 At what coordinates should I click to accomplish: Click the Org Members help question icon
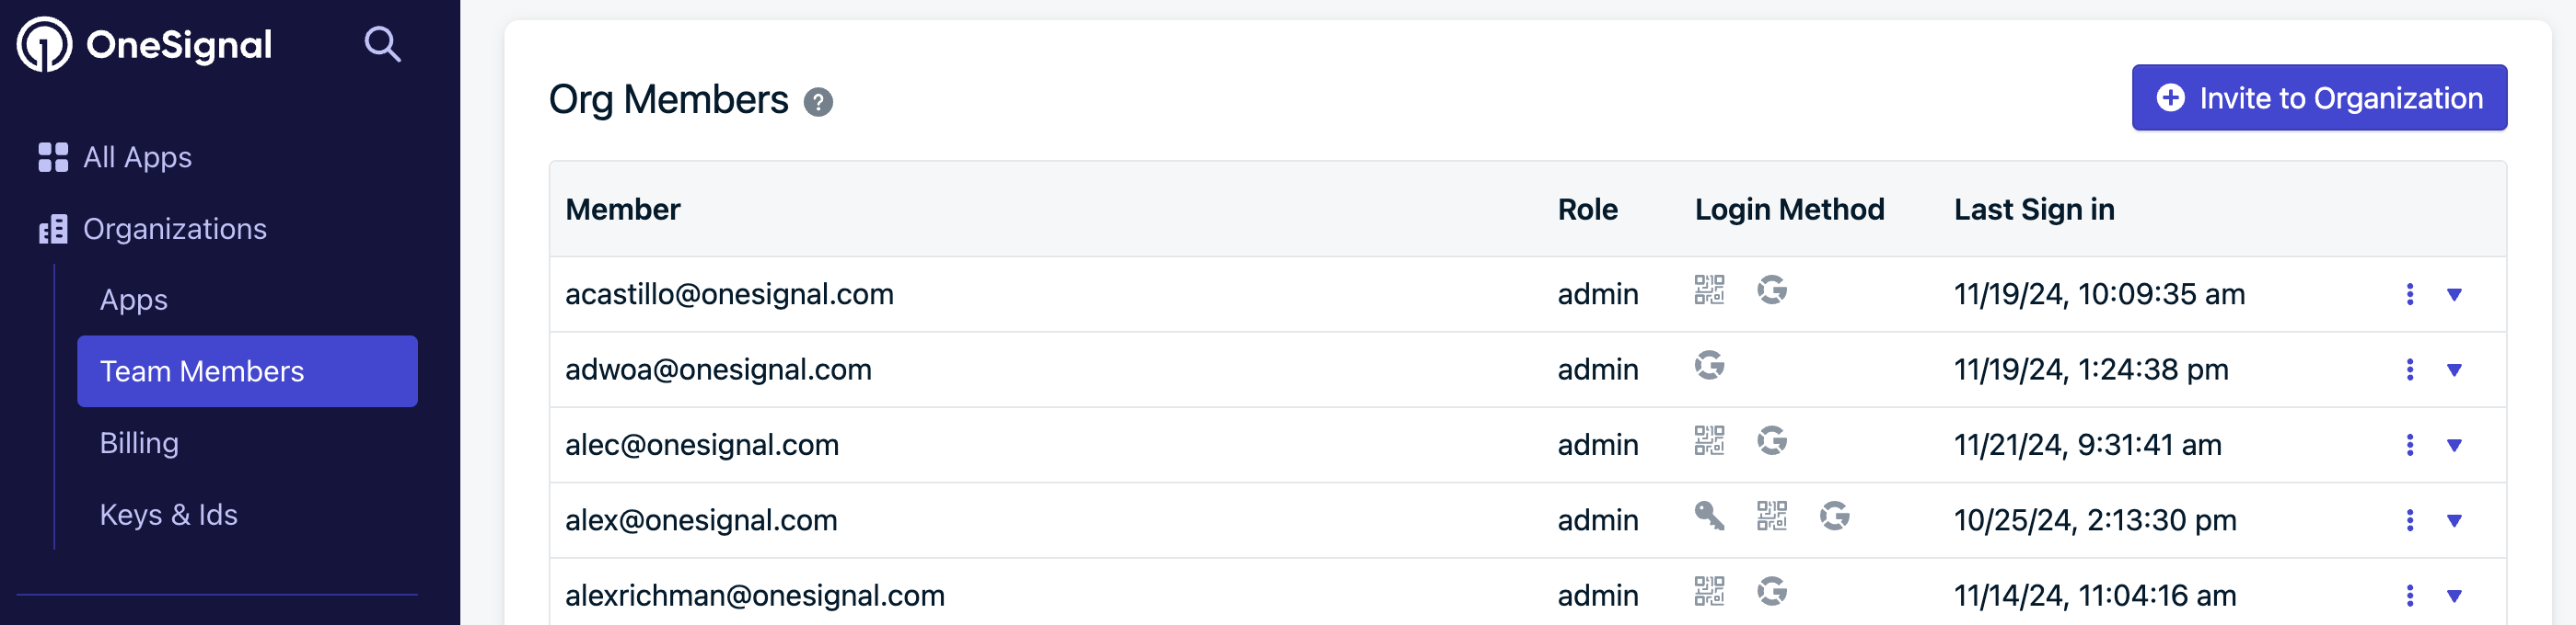(818, 102)
